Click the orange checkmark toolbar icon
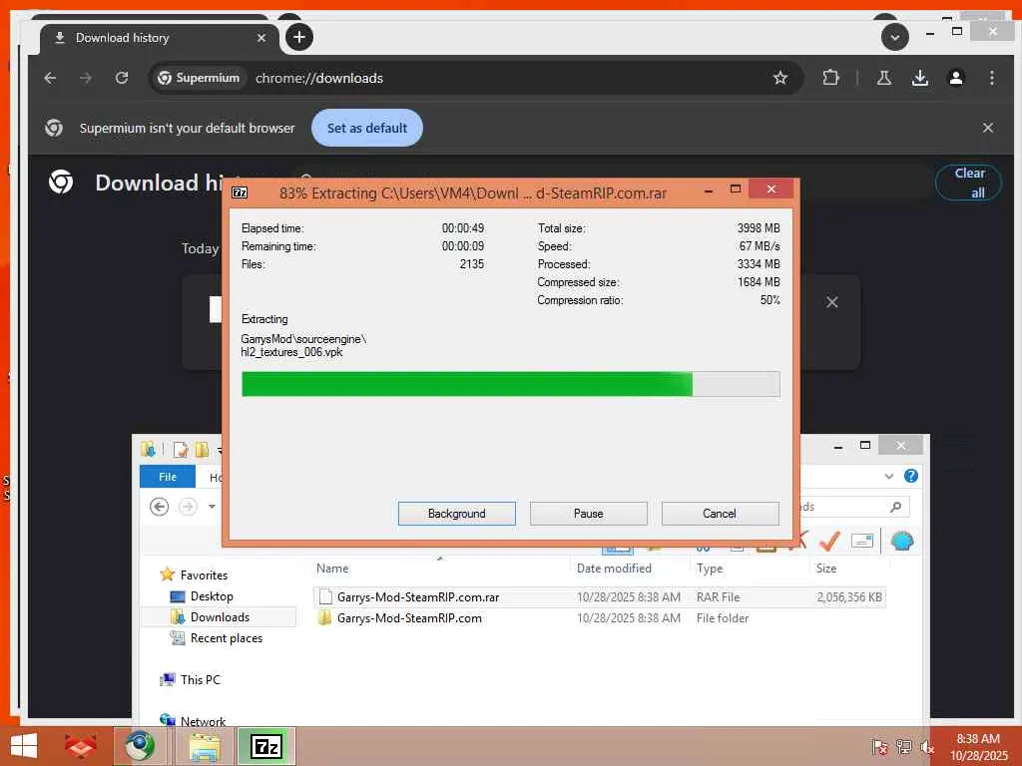The width and height of the screenshot is (1022, 766). coord(829,541)
